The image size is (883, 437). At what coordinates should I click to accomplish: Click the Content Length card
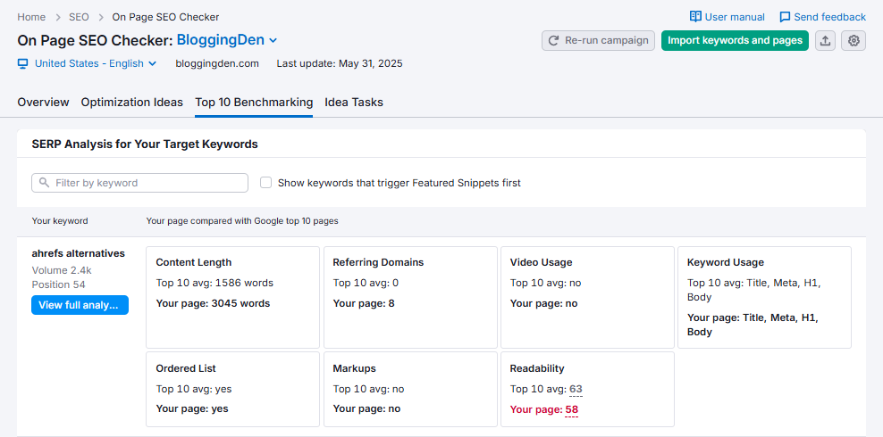tap(232, 297)
